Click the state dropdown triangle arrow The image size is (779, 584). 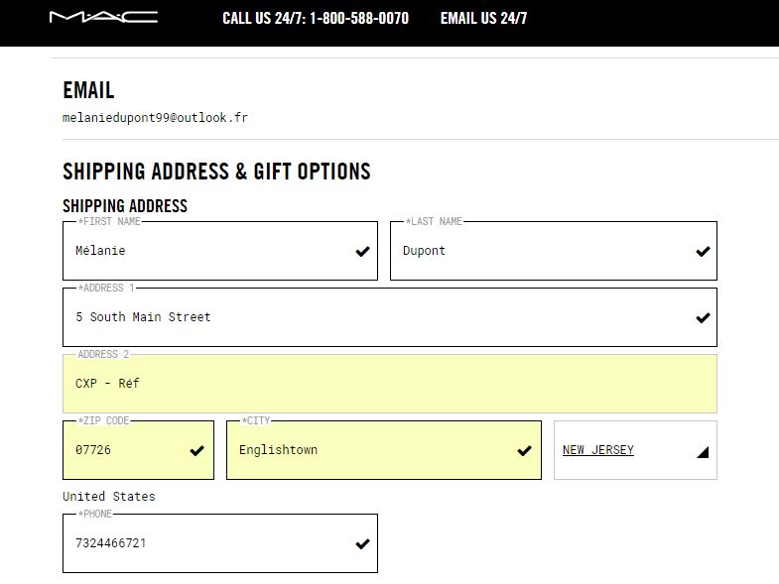point(703,452)
